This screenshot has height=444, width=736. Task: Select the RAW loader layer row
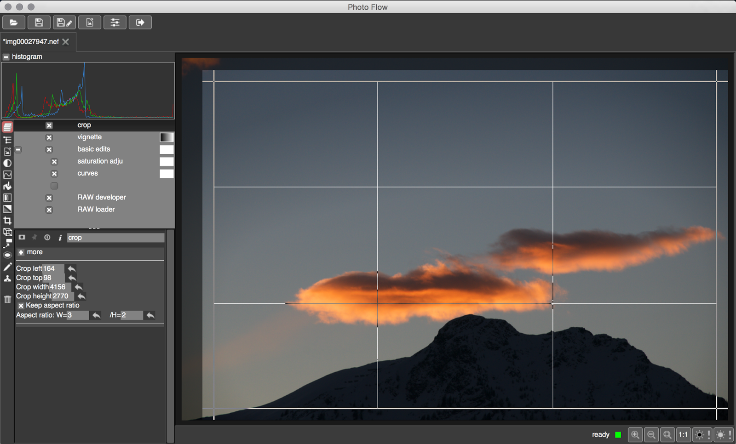(94, 209)
